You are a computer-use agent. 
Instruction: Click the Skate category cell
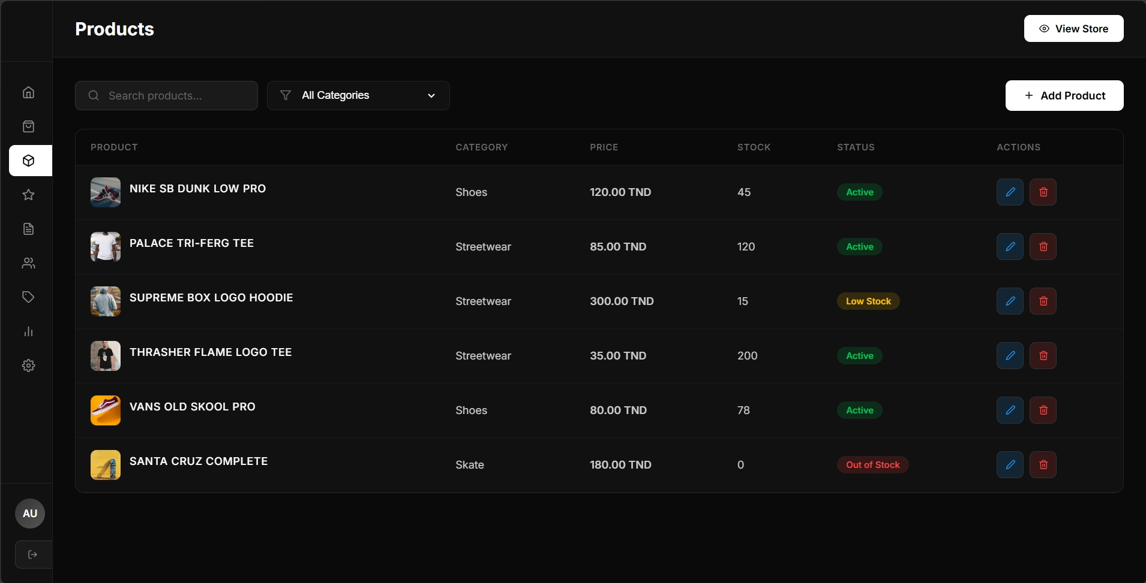(470, 465)
